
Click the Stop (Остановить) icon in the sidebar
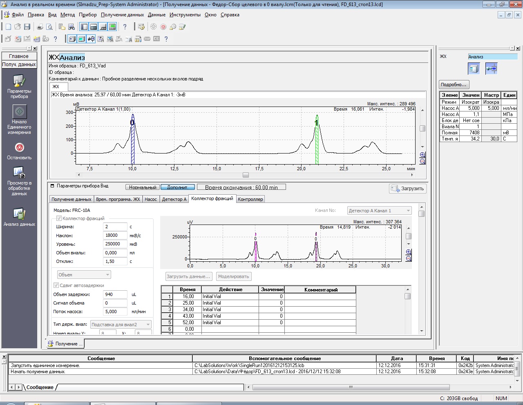(19, 148)
